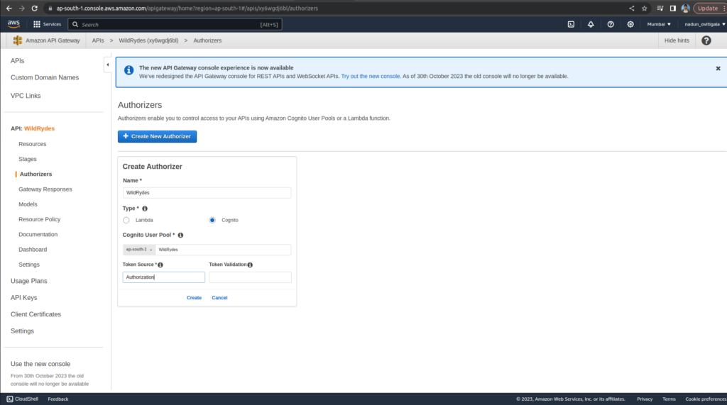The width and height of the screenshot is (727, 405).
Task: Open the browser side panel icon
Action: click(x=673, y=9)
